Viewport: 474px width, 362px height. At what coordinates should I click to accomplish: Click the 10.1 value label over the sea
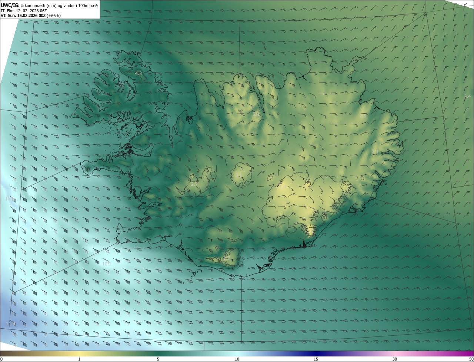click(x=107, y=264)
